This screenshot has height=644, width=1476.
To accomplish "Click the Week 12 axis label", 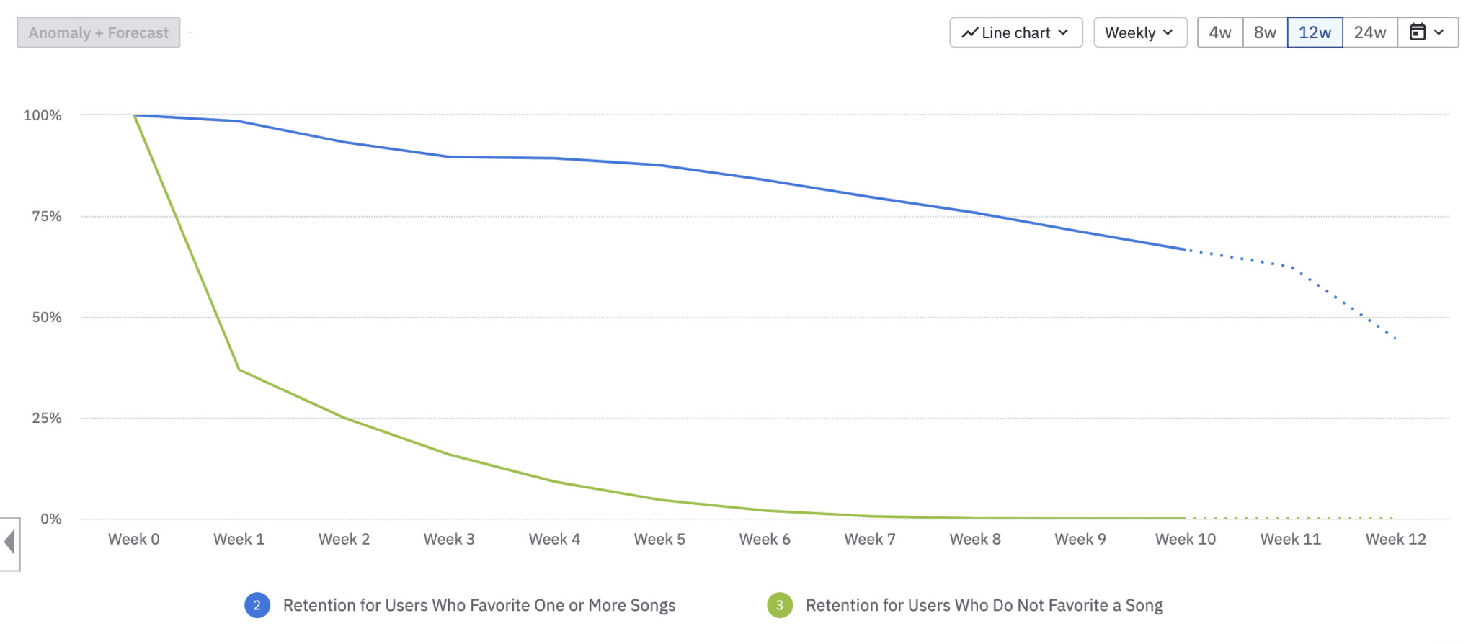I will [1395, 539].
